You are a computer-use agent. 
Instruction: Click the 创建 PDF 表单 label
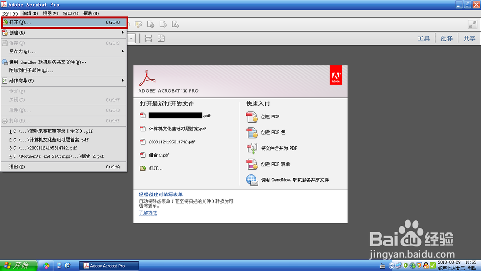tap(275, 164)
